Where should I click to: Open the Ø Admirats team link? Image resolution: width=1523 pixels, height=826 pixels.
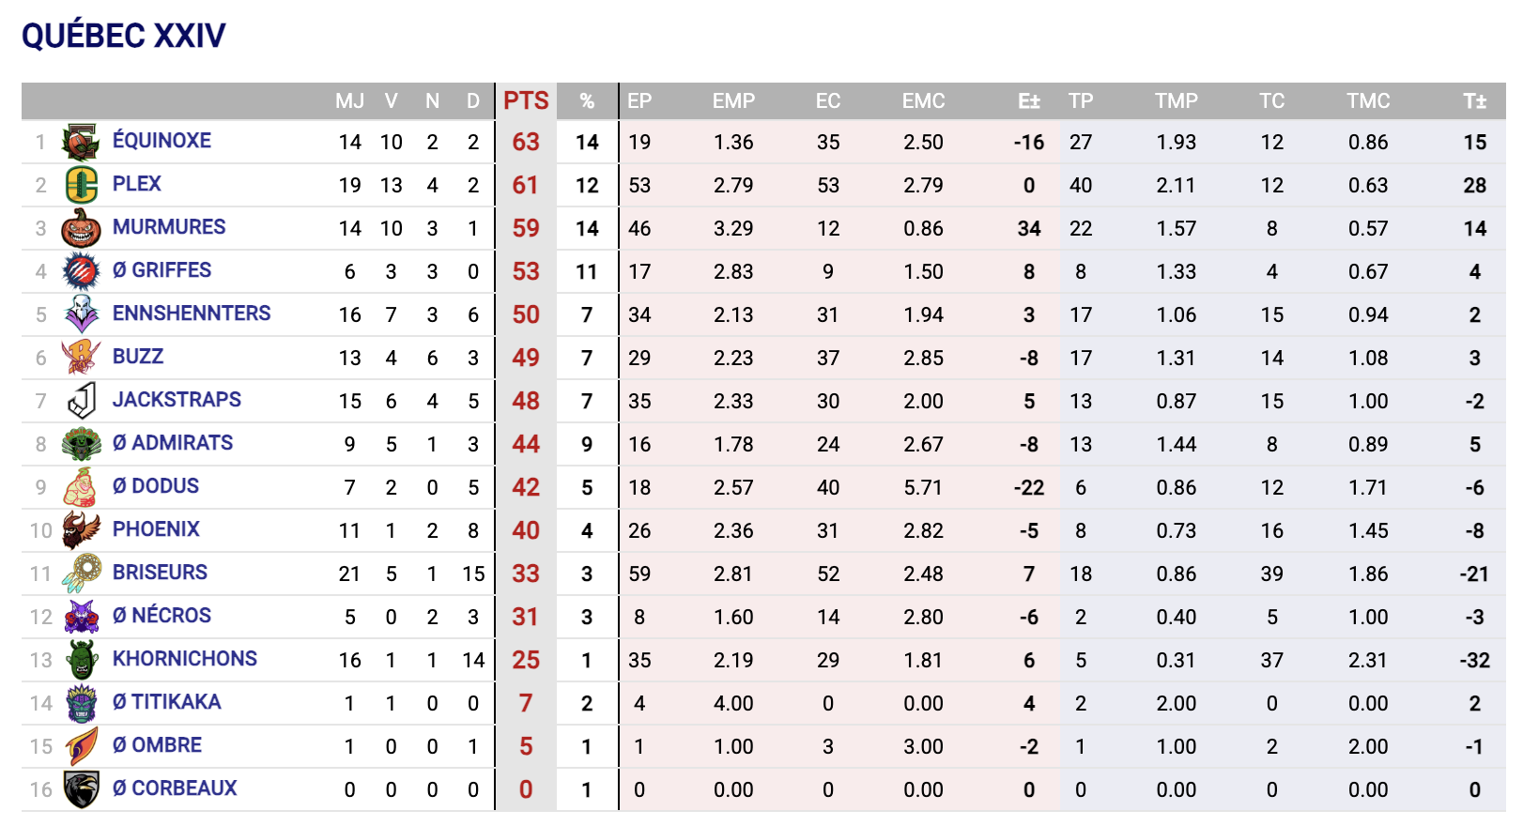pos(173,443)
